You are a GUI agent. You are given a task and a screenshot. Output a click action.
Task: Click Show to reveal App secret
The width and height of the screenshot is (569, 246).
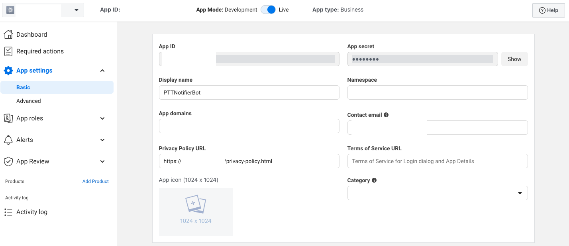click(x=514, y=59)
